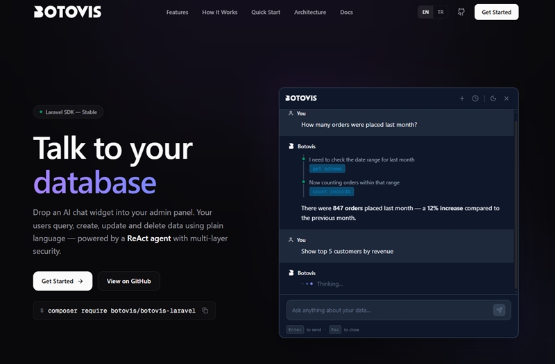
Task: Select the EN language option
Action: pos(425,12)
